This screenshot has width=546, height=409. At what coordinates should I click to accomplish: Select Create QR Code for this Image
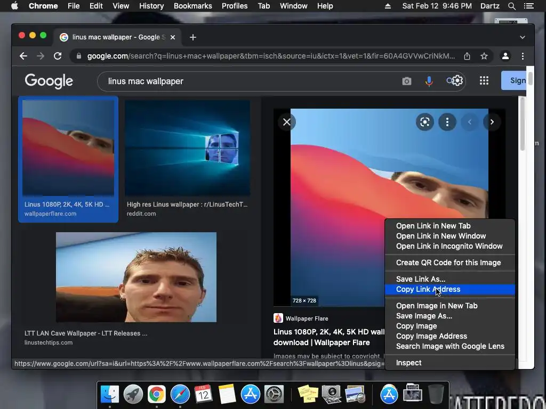tap(449, 263)
